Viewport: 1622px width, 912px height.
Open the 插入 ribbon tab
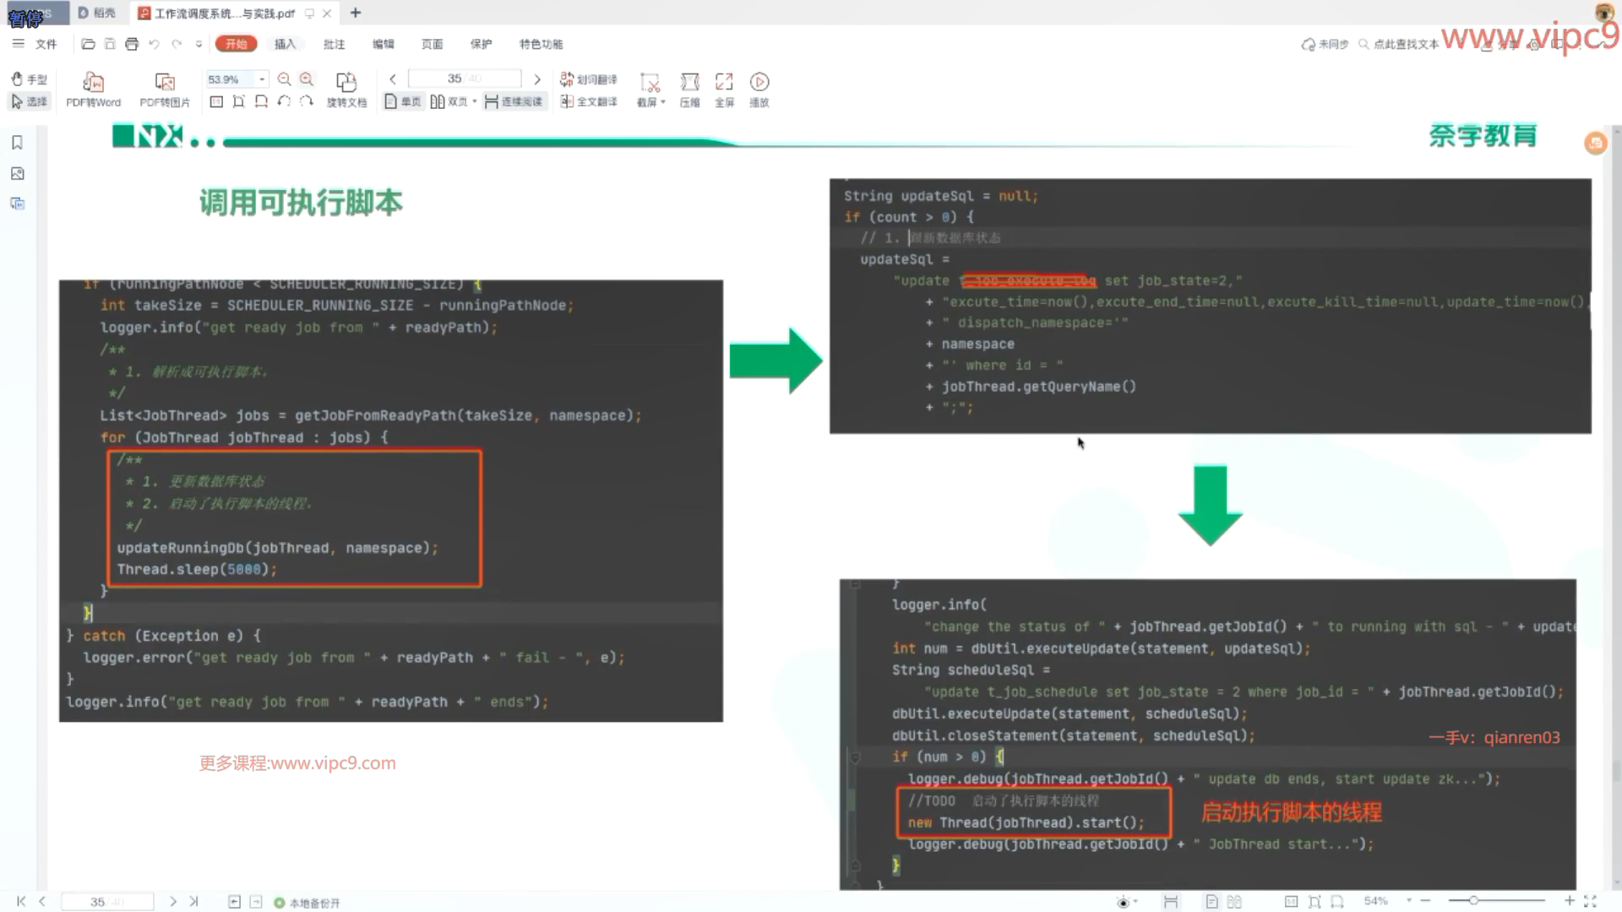tap(285, 44)
